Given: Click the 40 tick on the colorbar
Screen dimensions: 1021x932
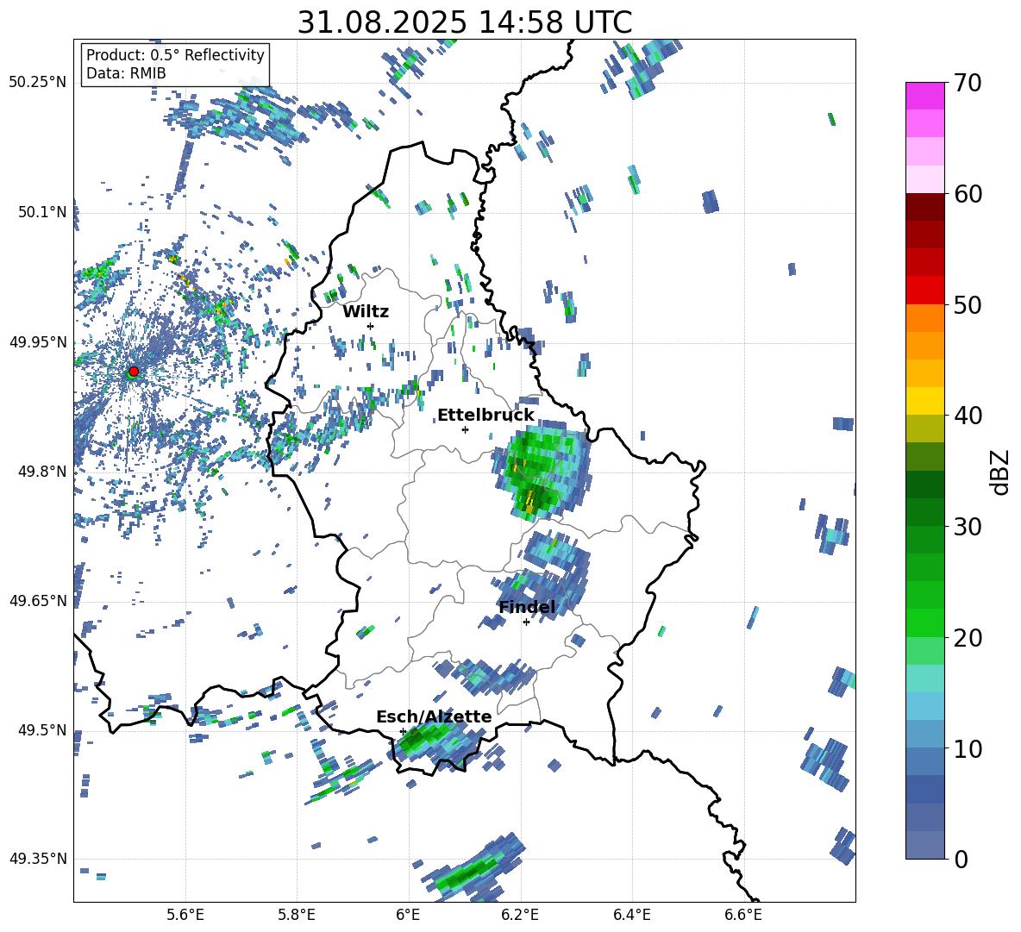Looking at the screenshot, I should tap(968, 416).
